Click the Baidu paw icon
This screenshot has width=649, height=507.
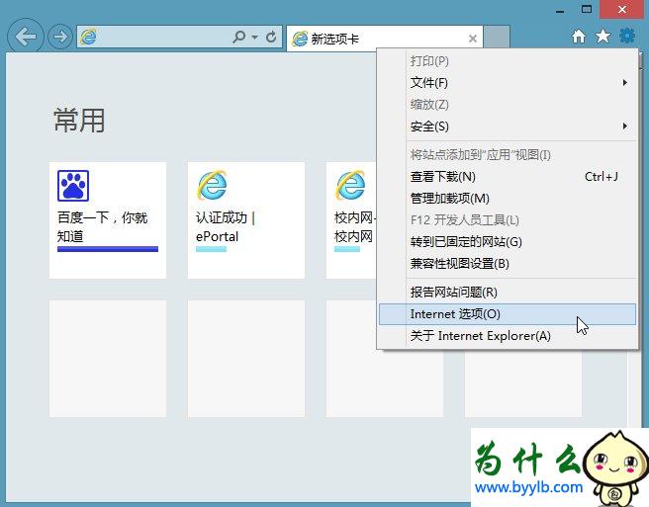(73, 186)
